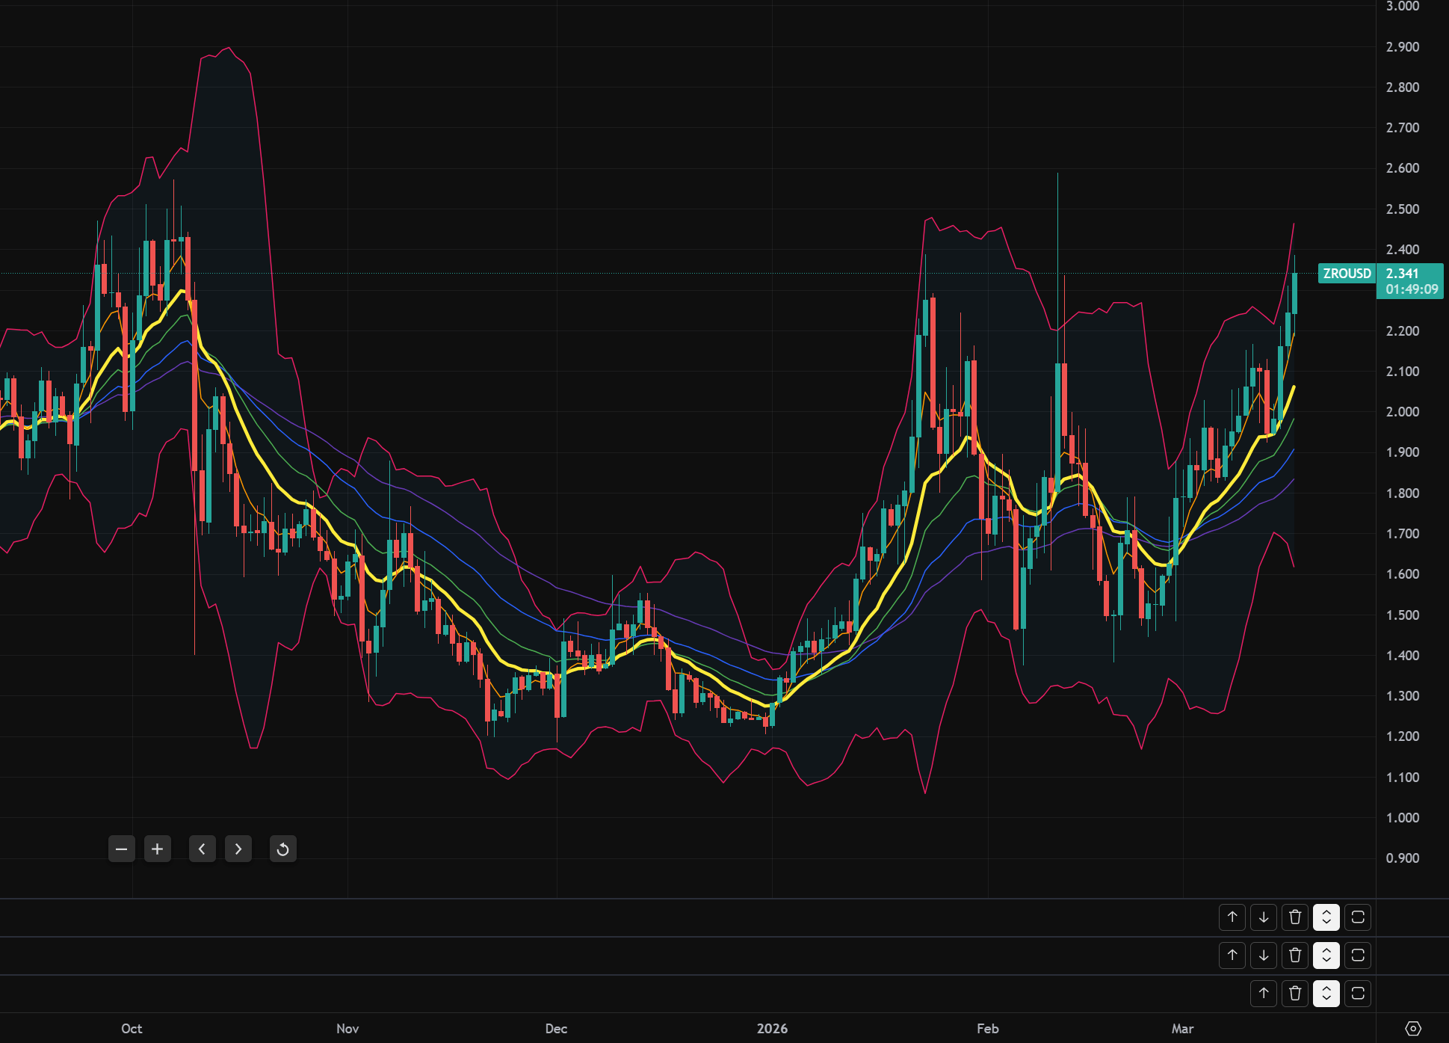Delete the top indicator pane

1295,917
